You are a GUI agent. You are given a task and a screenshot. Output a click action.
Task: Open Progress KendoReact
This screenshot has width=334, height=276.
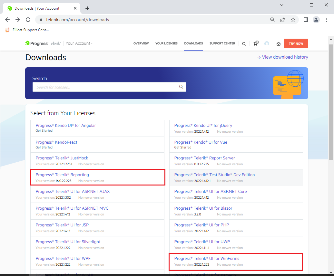pos(56,142)
